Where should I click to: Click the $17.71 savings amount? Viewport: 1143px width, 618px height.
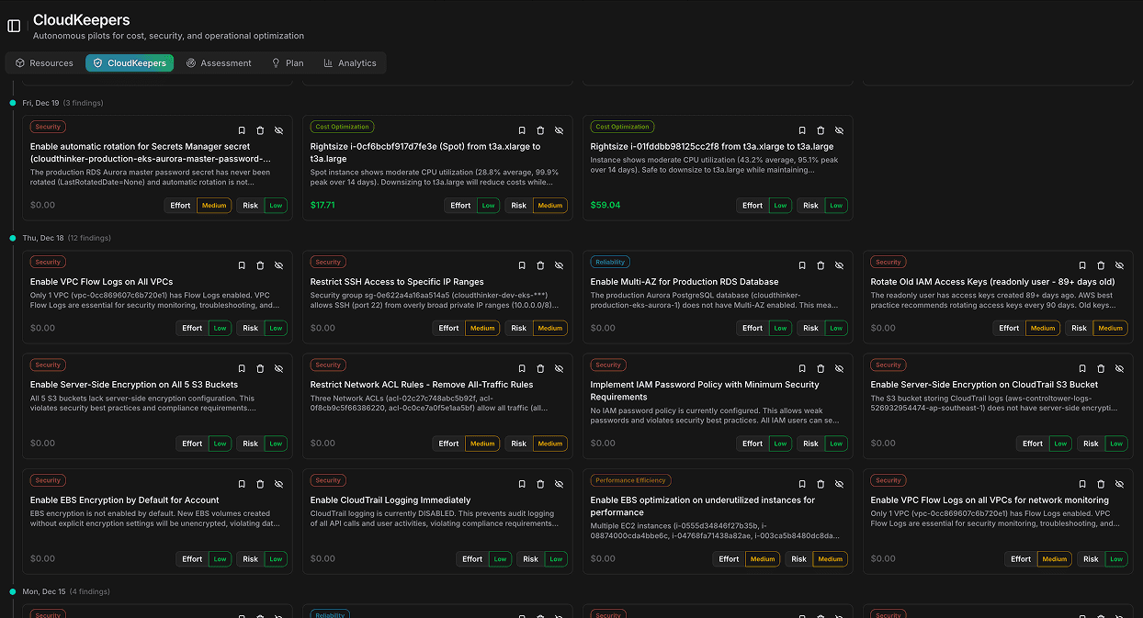coord(323,205)
